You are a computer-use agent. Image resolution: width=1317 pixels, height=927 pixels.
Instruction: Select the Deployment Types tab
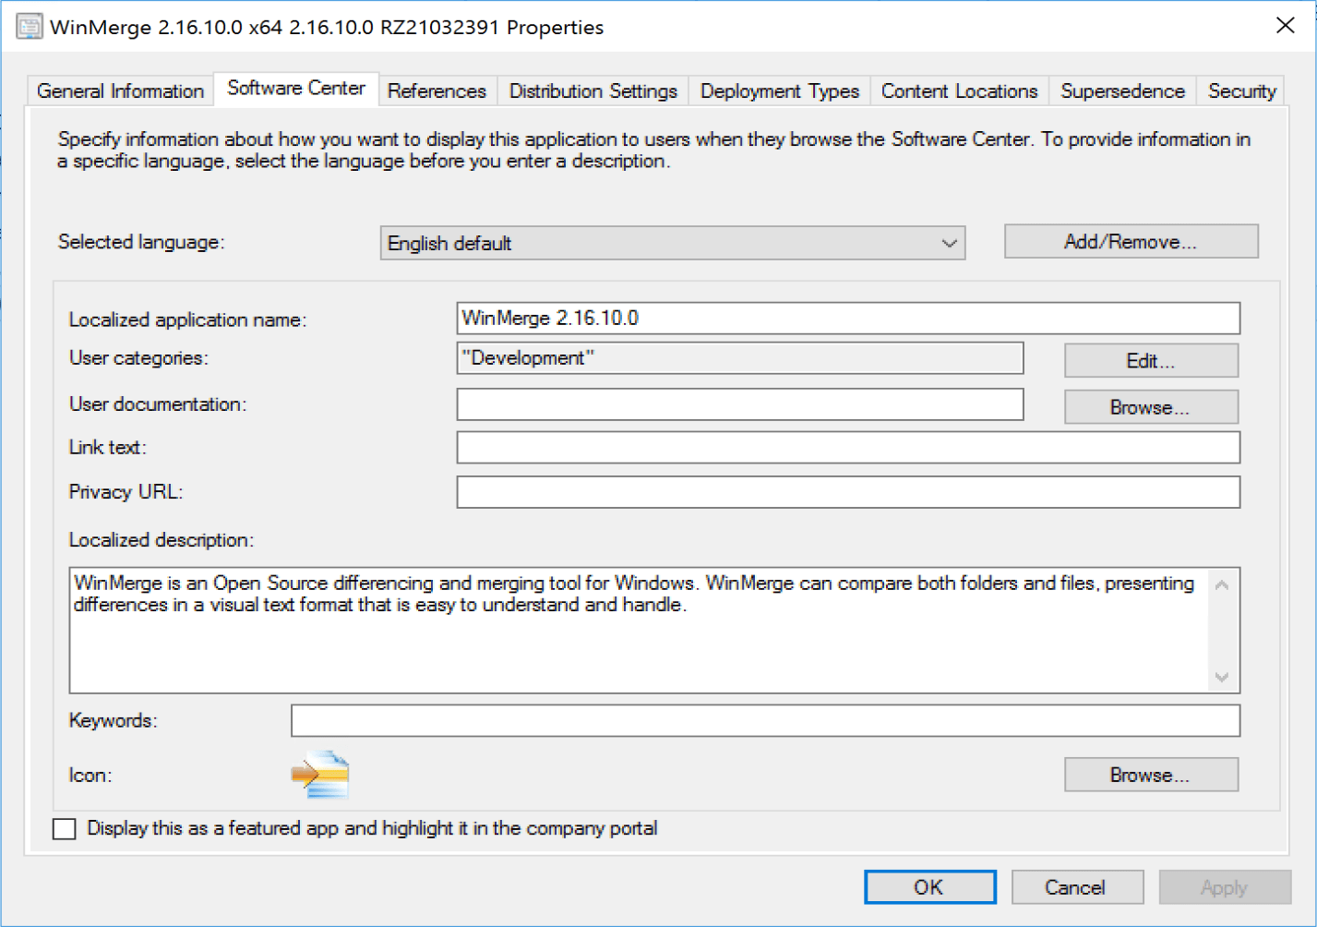click(x=779, y=91)
